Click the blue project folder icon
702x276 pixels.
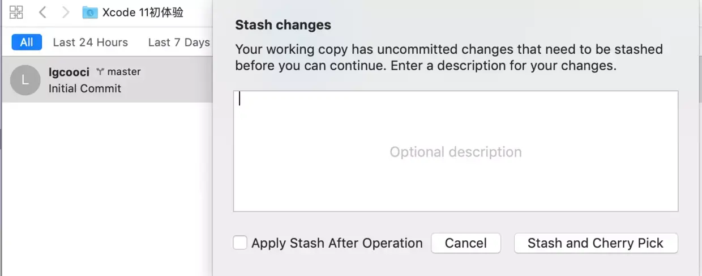[x=89, y=12]
